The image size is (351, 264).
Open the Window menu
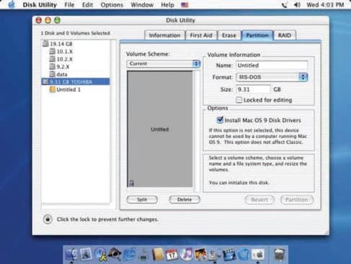142,5
